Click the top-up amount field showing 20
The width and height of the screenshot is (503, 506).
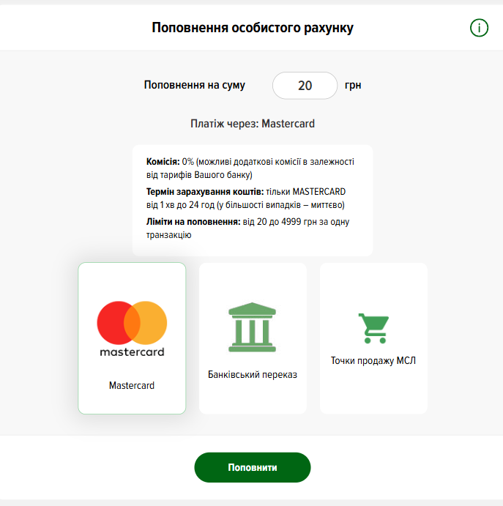pos(305,86)
